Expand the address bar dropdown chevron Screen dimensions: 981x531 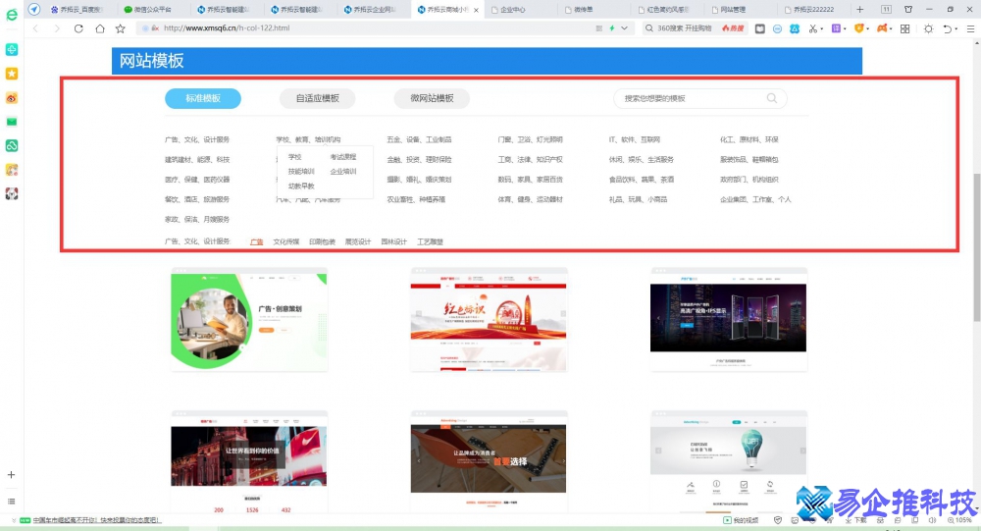(624, 28)
